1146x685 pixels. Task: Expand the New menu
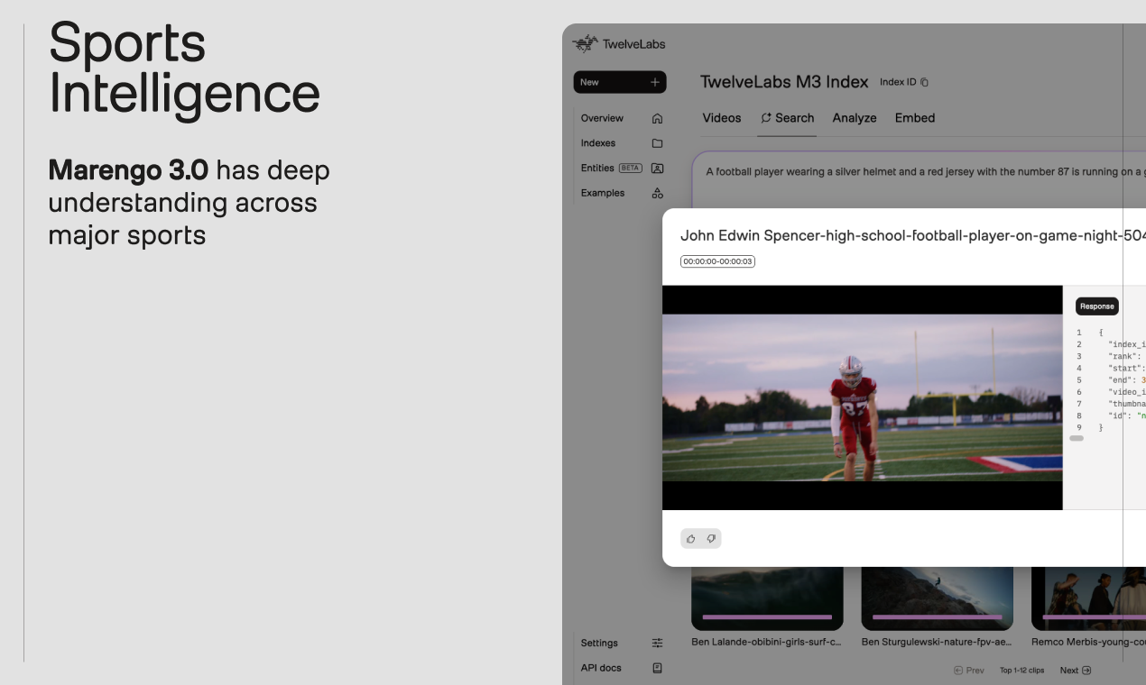[620, 82]
